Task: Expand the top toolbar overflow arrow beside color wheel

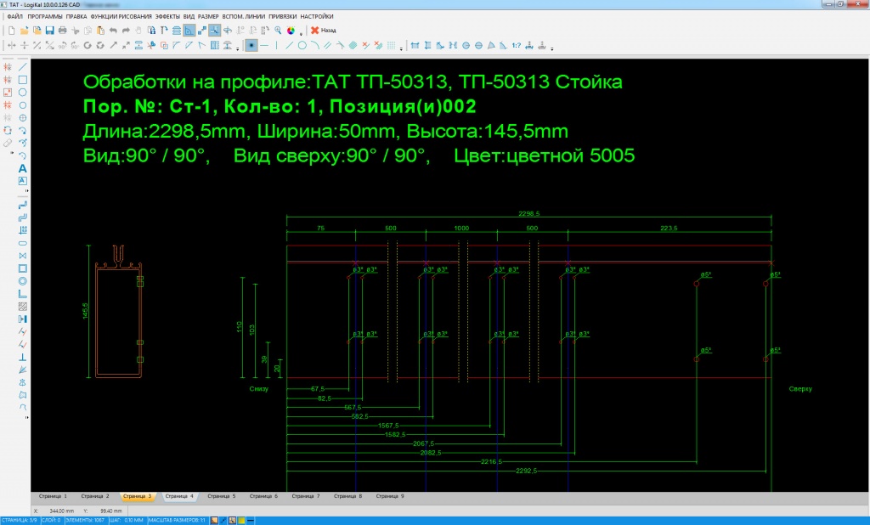Action: click(x=301, y=34)
